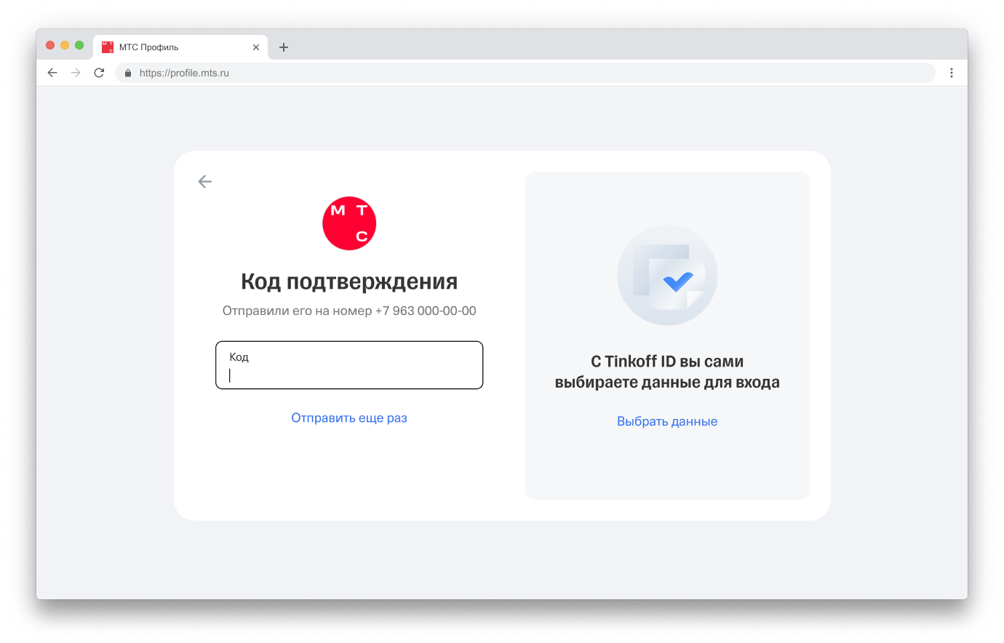
Task: Click the Tinkoff ID checkmark illustration
Action: 667,275
